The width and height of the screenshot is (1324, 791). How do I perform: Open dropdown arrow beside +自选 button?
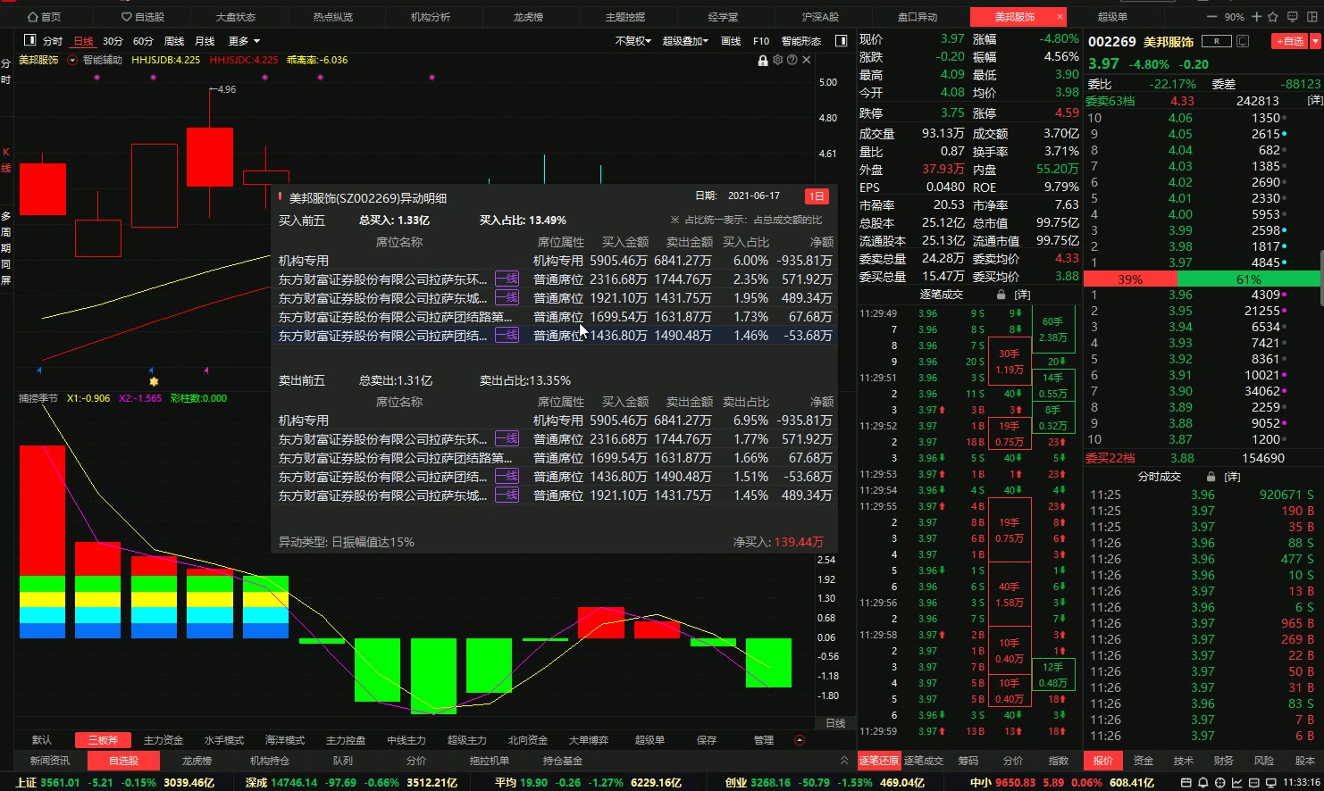point(1314,41)
